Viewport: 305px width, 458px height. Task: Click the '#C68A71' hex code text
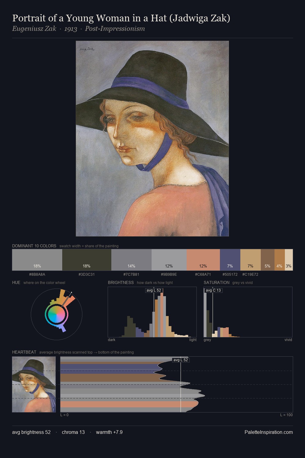(x=203, y=274)
